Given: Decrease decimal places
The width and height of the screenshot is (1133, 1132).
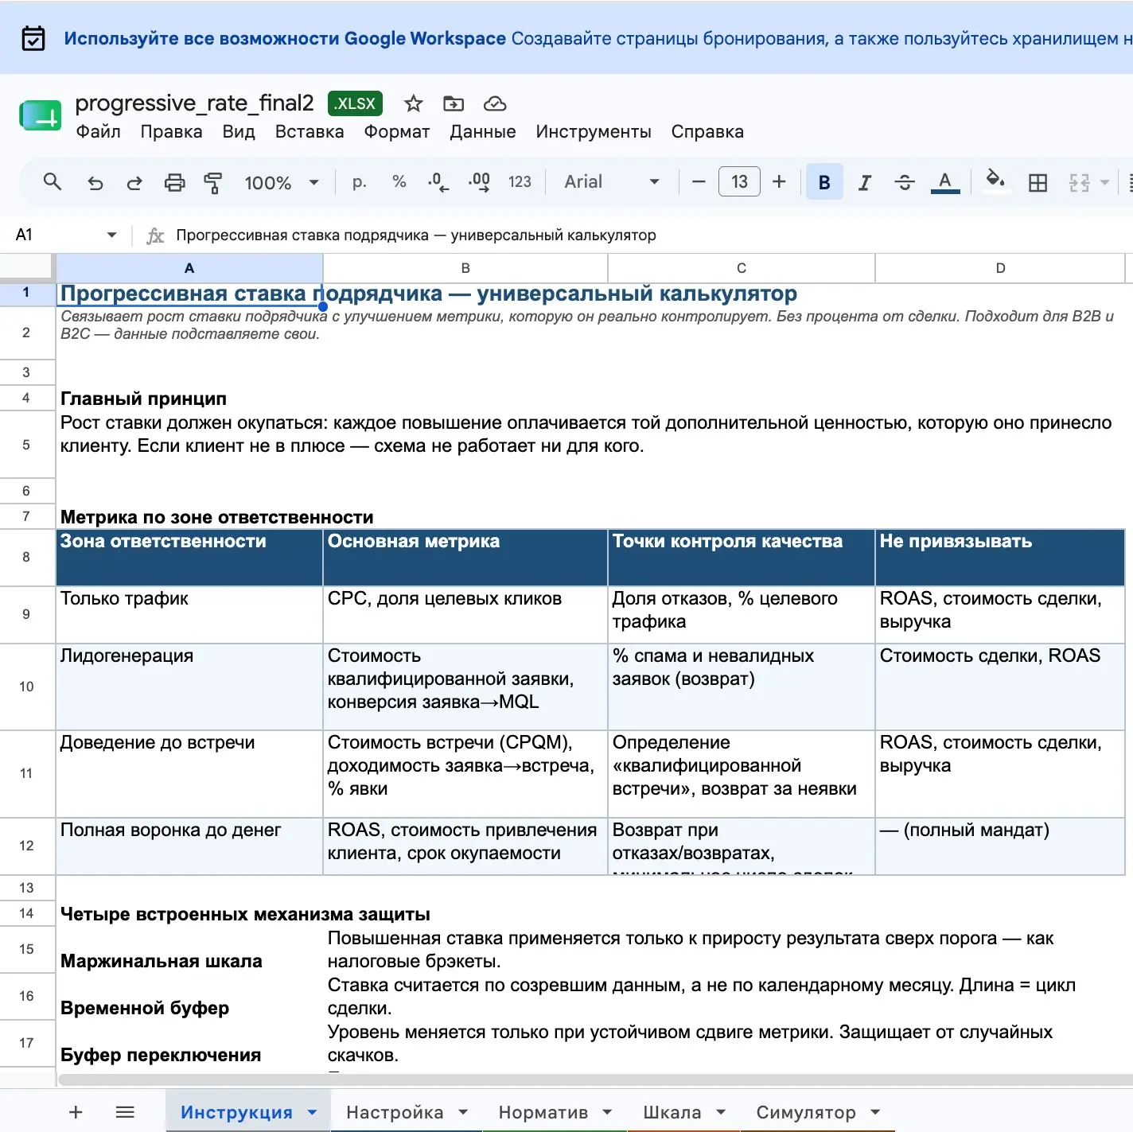Looking at the screenshot, I should 438,182.
